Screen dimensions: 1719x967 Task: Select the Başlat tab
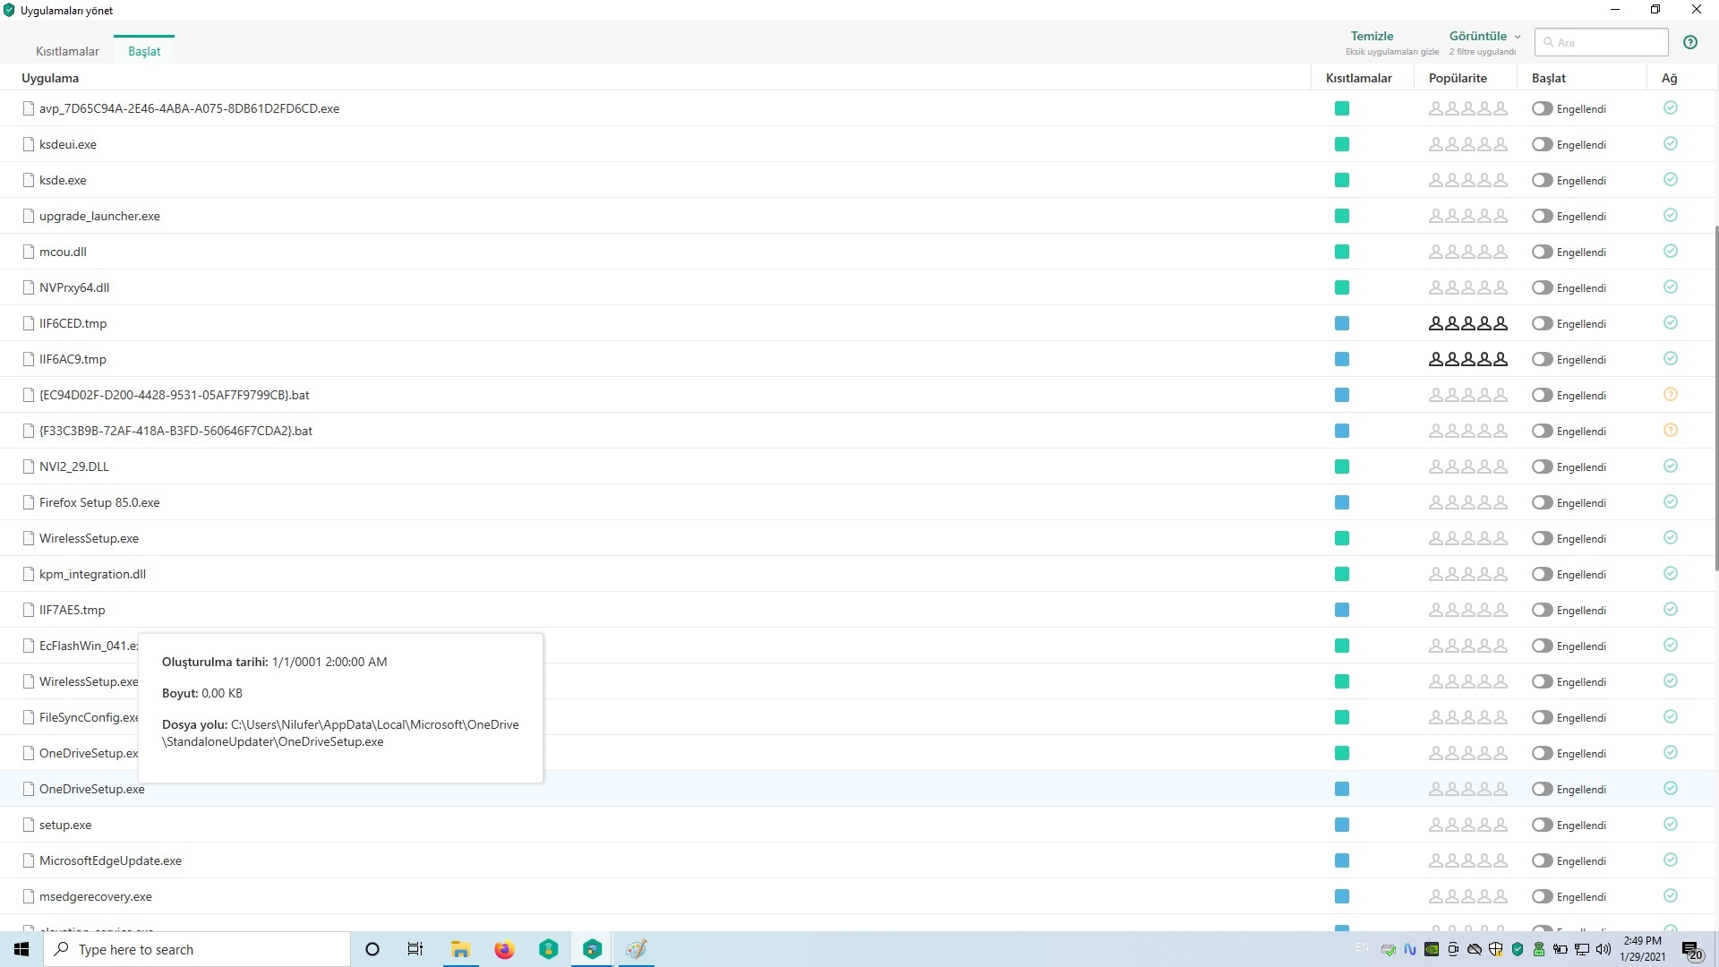point(144,51)
